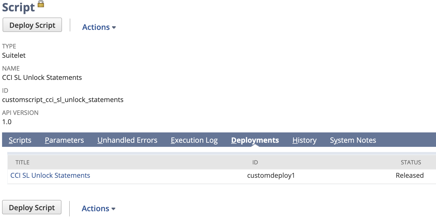Click the API version value 1.0
Screen dimensions: 436x220
tap(7, 122)
